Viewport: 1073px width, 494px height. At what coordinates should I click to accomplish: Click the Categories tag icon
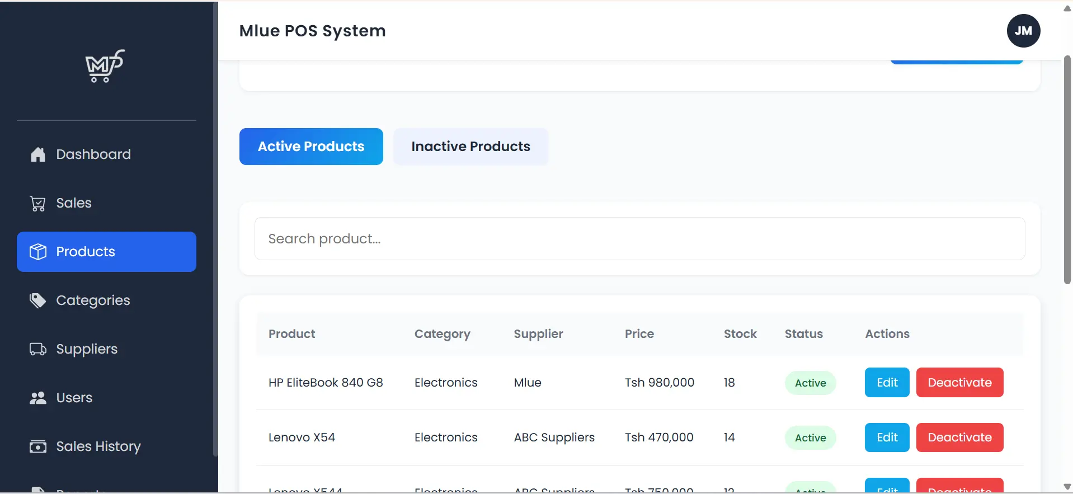[x=37, y=300]
